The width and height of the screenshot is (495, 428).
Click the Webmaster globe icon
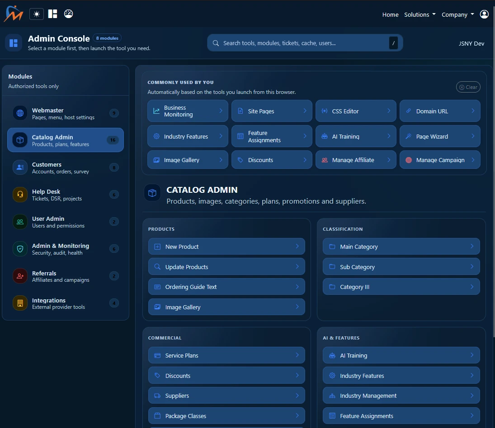20,113
